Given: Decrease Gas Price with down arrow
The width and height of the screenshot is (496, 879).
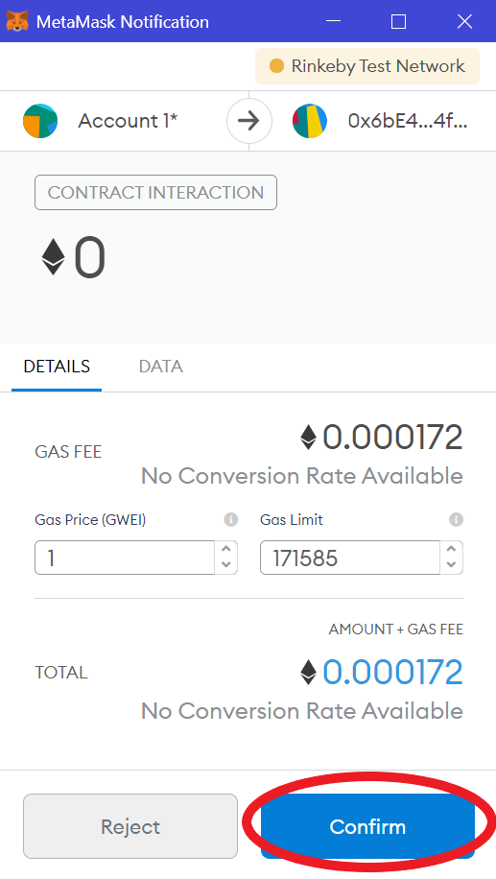Looking at the screenshot, I should click(226, 564).
